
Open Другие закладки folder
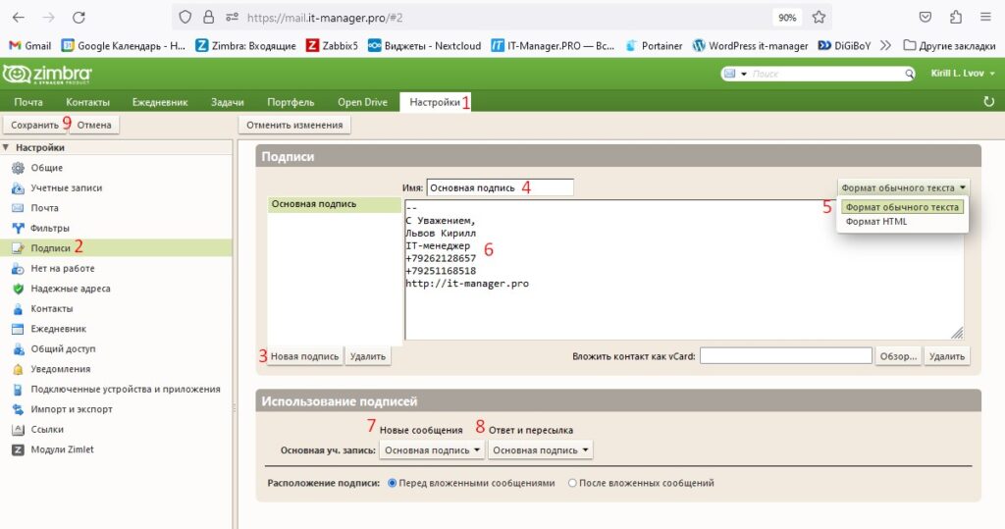[949, 45]
